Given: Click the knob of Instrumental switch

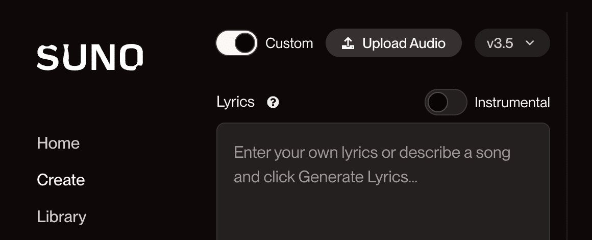Looking at the screenshot, I should [437, 102].
